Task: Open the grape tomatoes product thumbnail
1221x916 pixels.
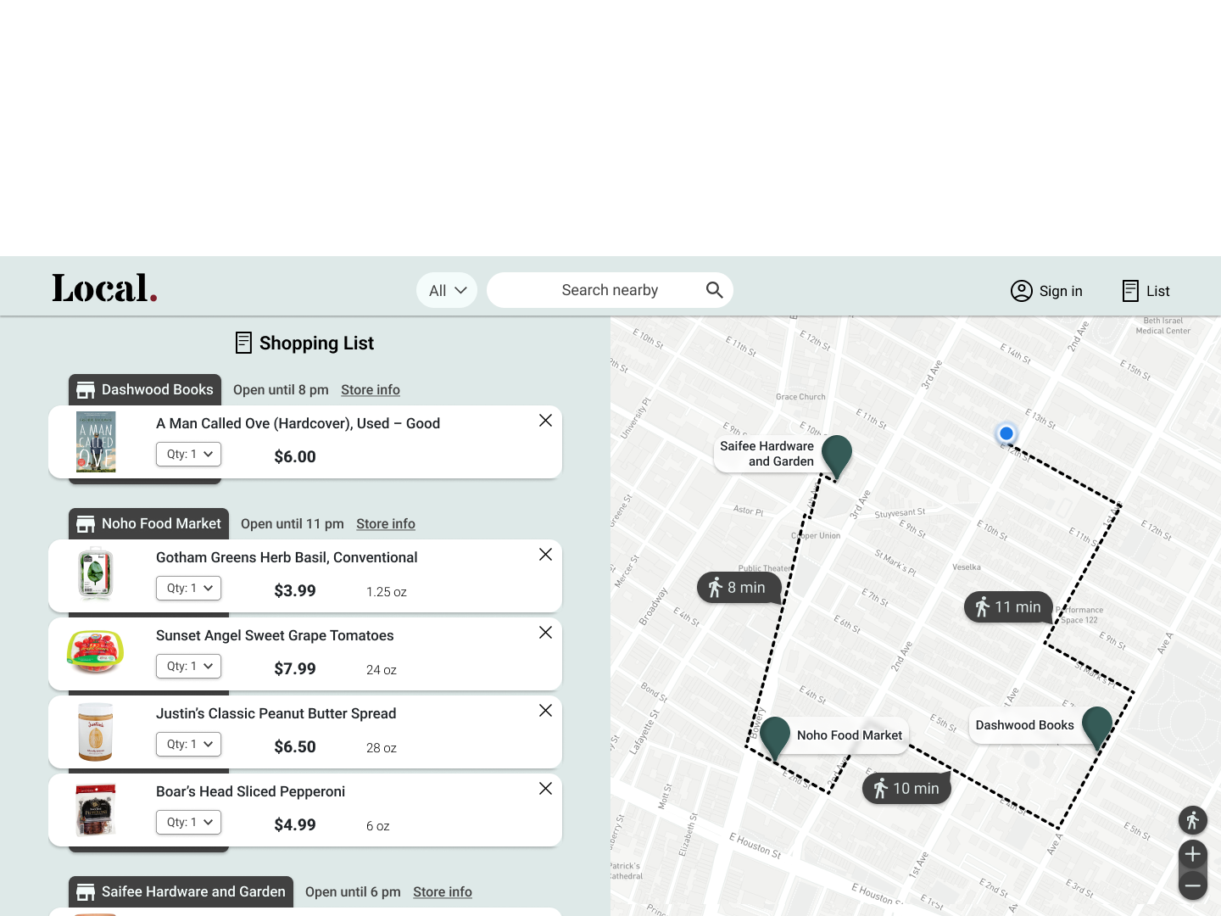Action: [96, 651]
